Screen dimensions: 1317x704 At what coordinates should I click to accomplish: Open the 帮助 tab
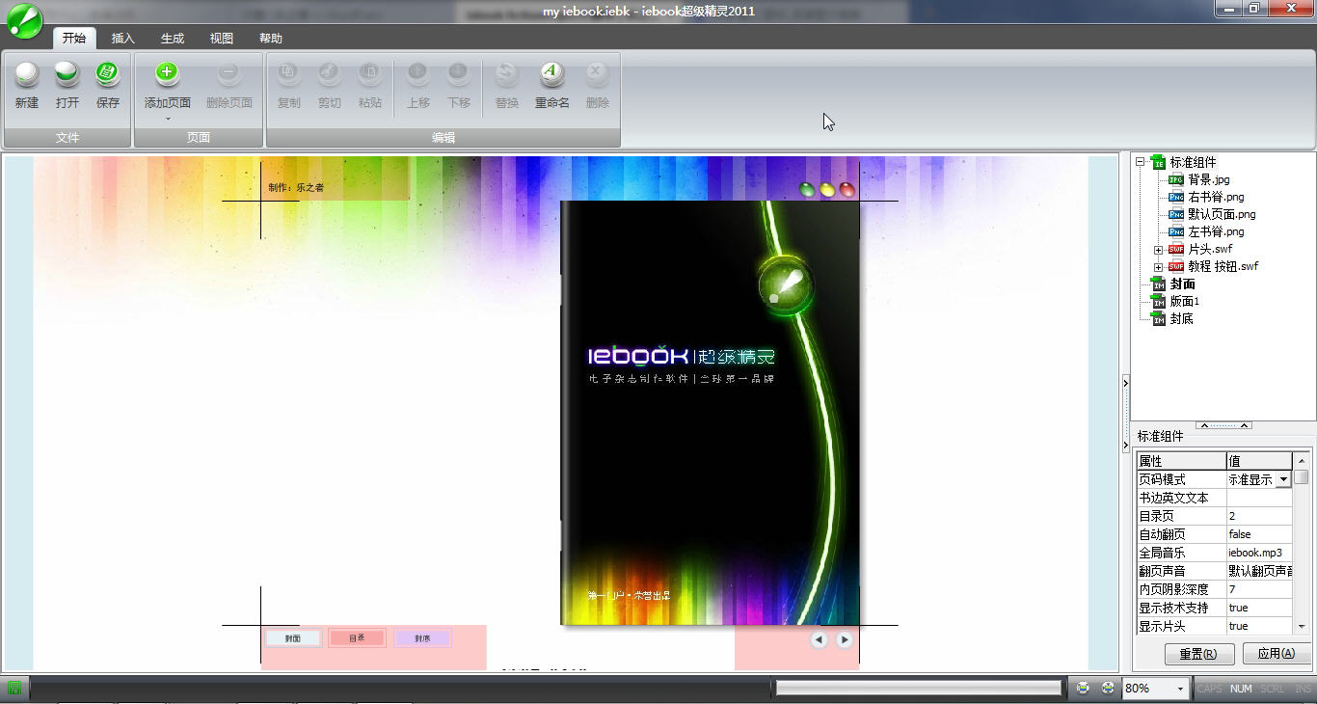(271, 39)
